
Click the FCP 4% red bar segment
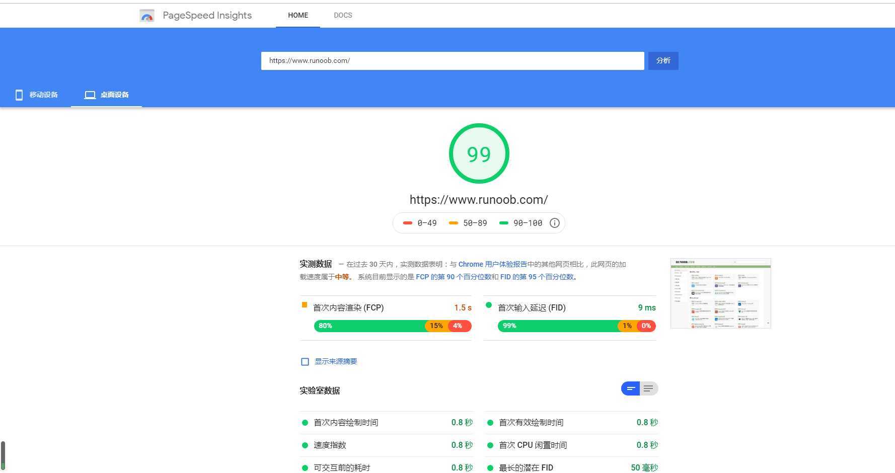460,326
